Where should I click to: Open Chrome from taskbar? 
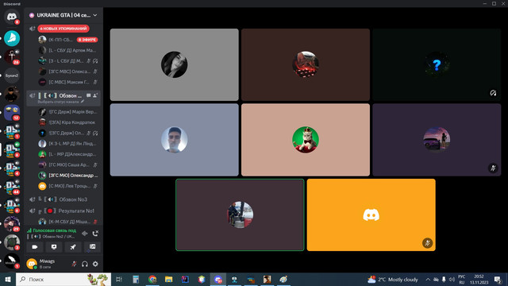152,279
